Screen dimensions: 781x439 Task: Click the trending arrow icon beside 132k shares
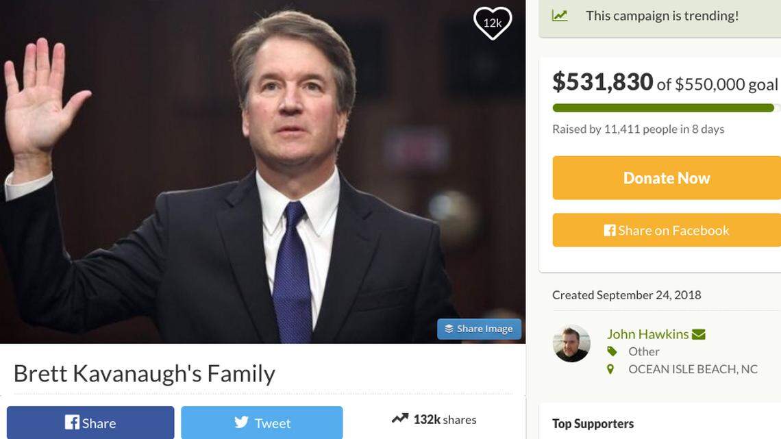point(400,418)
